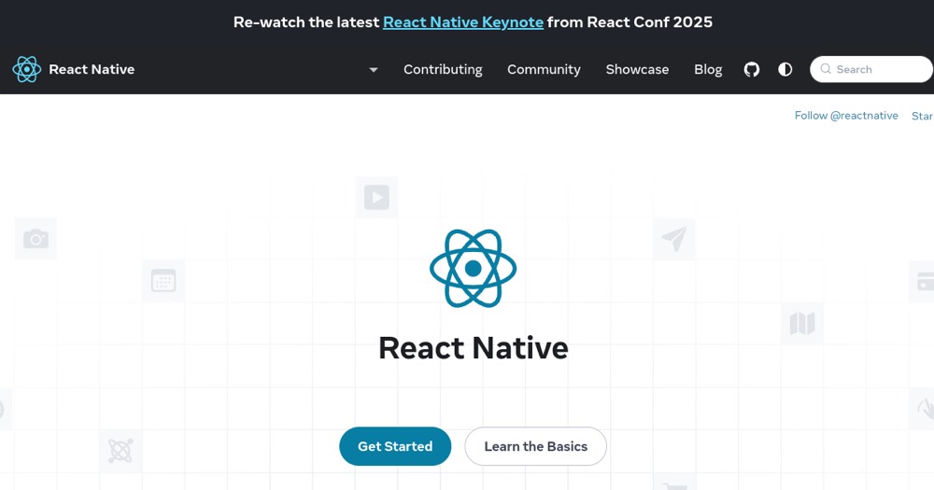Click the magnifier icon in Search
This screenshot has height=490, width=934.
coord(826,69)
